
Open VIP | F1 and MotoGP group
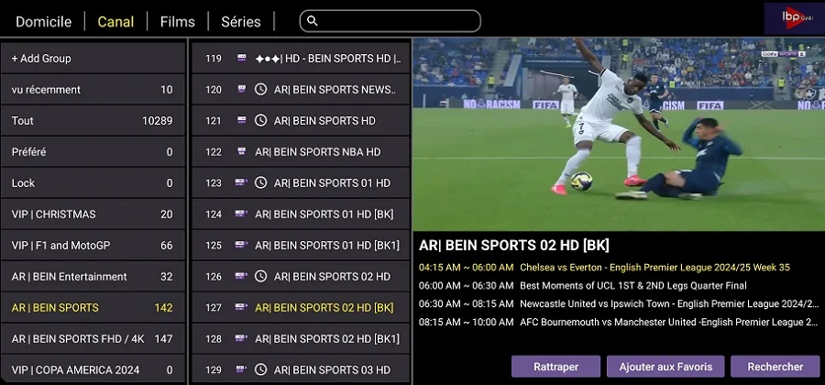92,246
